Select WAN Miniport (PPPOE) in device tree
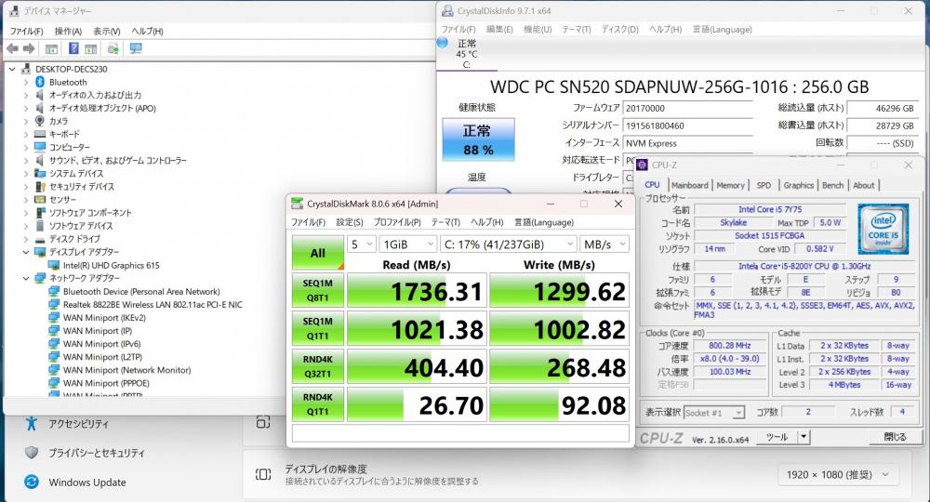The width and height of the screenshot is (930, 502). (106, 383)
